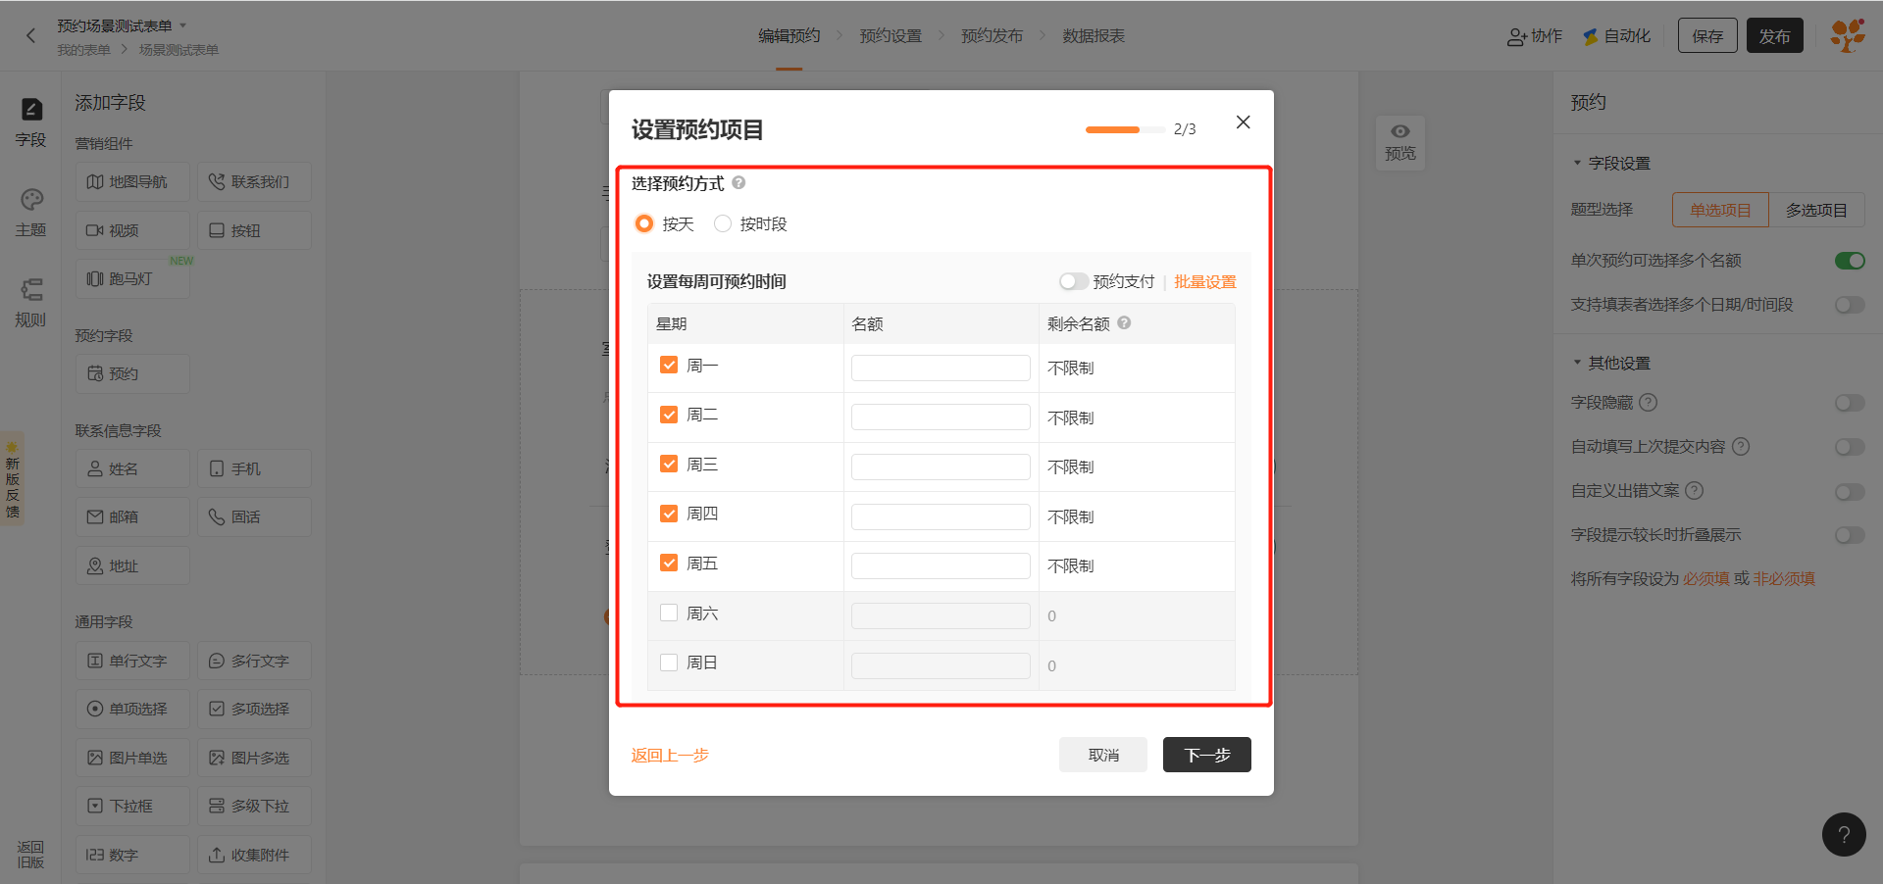Screen dimensions: 1883x884
Task: Open the 规则 rules sidebar icon
Action: coord(31,290)
